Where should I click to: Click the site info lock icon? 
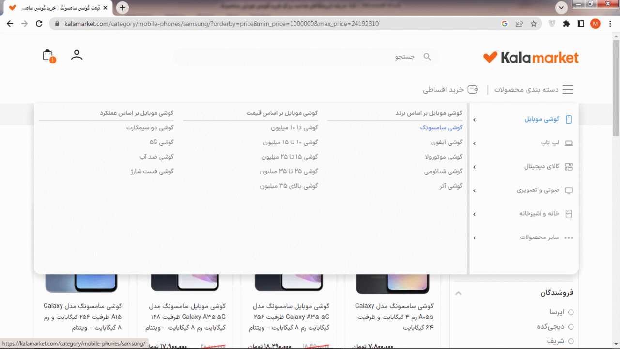pyautogui.click(x=57, y=24)
